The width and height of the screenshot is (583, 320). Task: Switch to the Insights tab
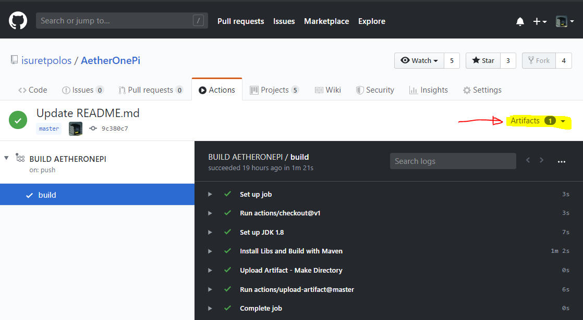(428, 90)
